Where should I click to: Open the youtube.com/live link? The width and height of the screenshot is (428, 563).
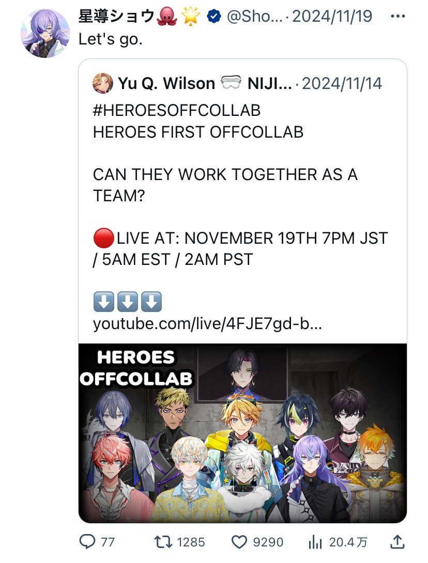tap(207, 323)
